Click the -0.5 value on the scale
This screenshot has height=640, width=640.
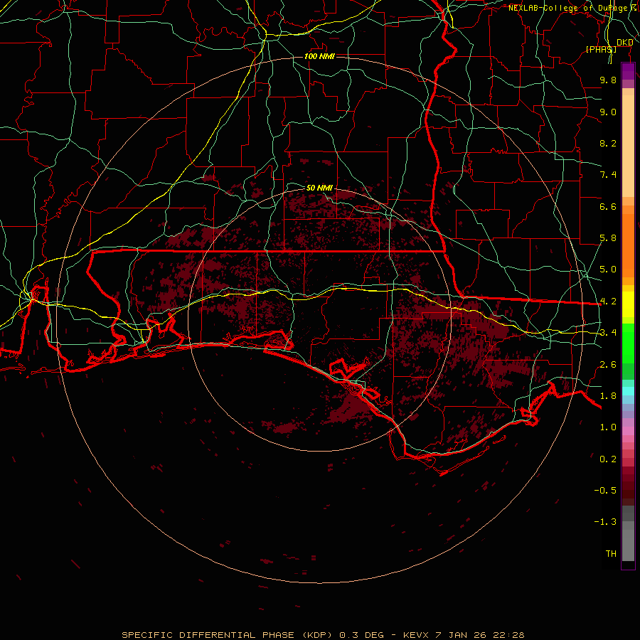(605, 491)
